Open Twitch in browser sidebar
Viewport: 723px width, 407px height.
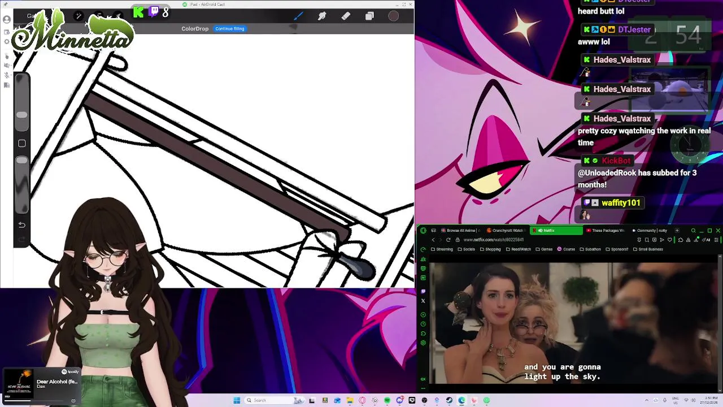[423, 291]
